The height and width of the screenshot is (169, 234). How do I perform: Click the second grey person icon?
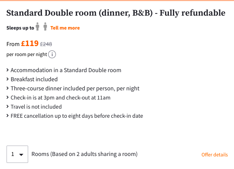45,27
